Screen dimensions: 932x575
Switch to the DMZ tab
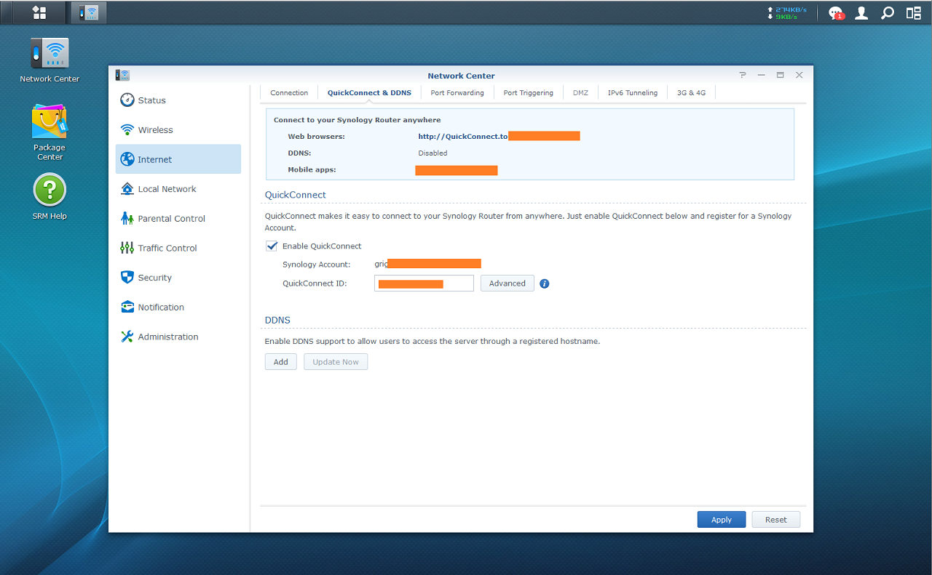point(580,93)
